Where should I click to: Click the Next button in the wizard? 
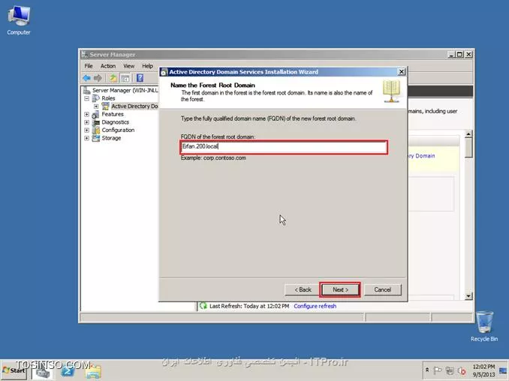point(340,289)
